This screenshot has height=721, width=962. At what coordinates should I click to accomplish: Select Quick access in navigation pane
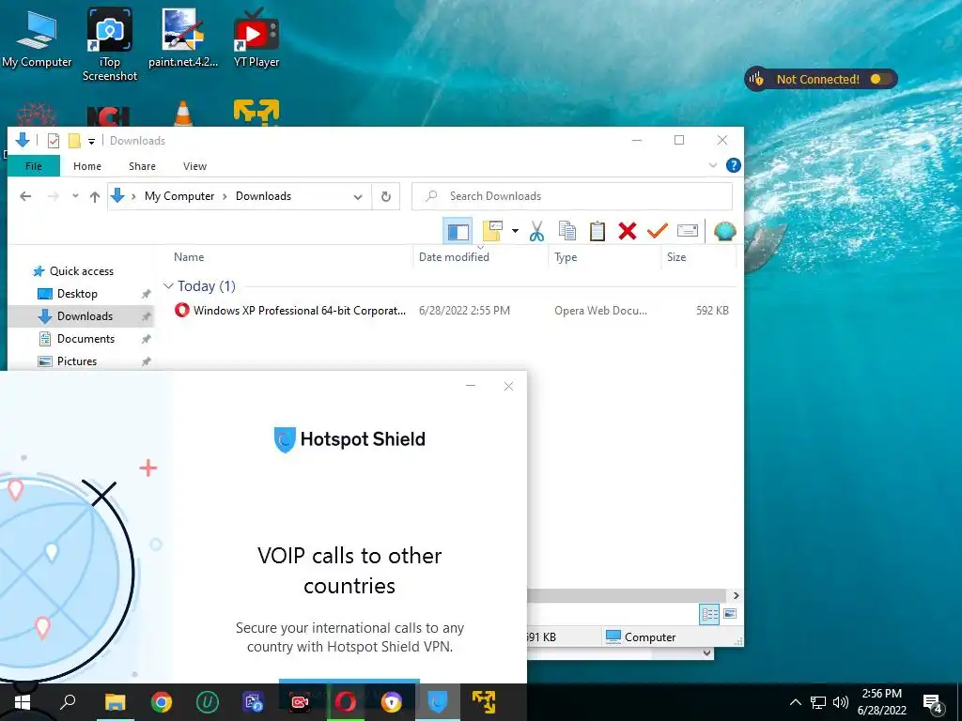(81, 271)
